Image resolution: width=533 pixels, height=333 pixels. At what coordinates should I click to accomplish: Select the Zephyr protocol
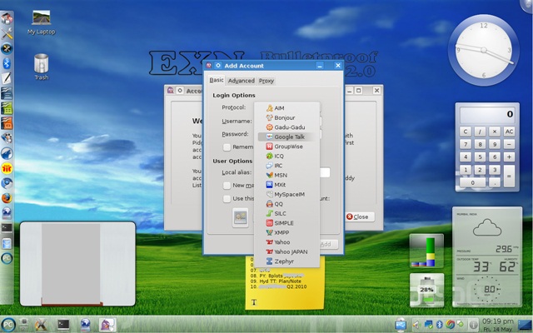click(x=283, y=261)
